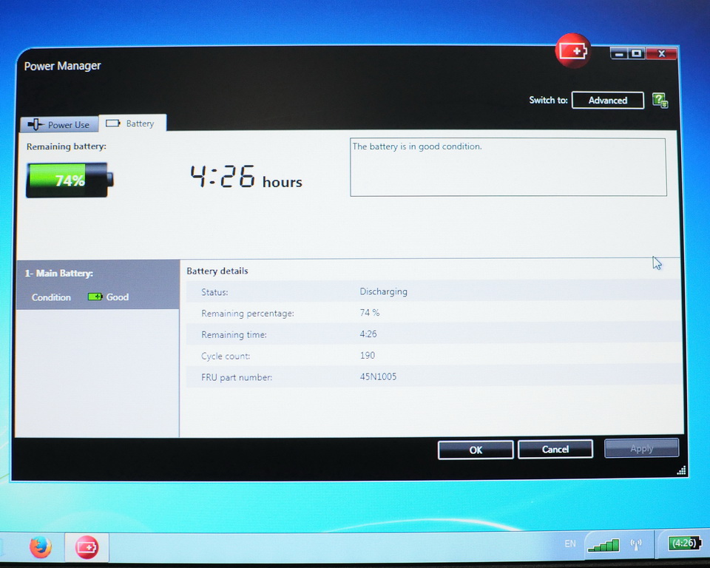Close the Power Manager window
The width and height of the screenshot is (710, 568).
click(661, 53)
